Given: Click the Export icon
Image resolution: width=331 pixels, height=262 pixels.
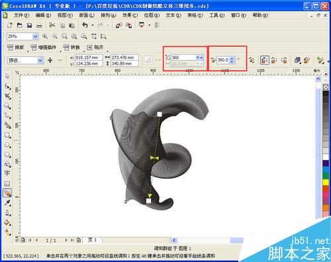Looking at the screenshot, I should click(128, 25).
